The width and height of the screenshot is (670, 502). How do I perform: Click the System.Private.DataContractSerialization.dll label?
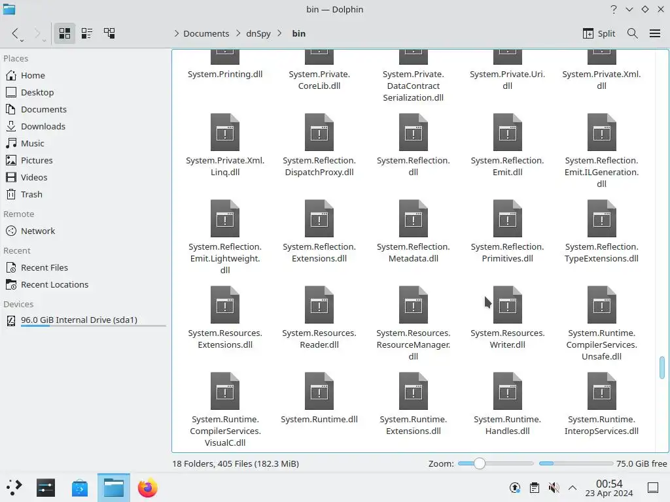[414, 86]
